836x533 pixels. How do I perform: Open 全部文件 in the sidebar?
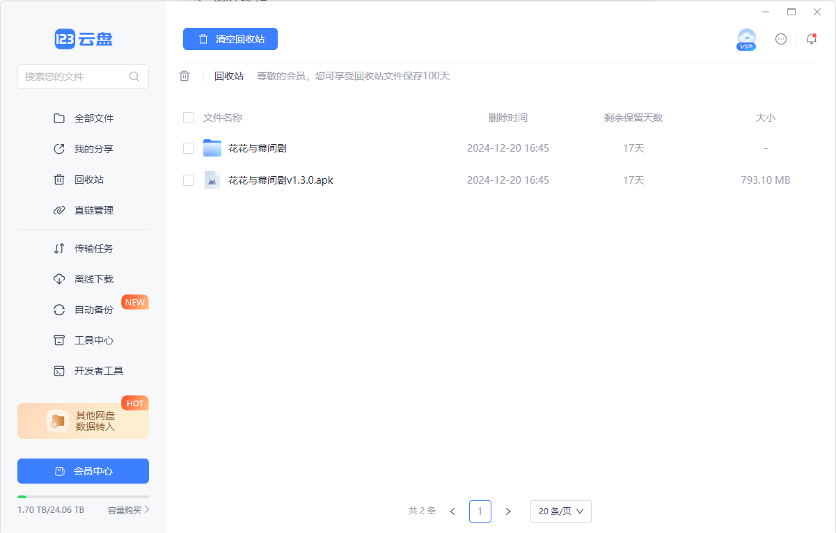94,118
